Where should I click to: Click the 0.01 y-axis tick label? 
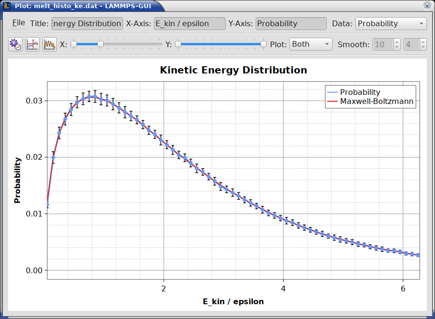(x=34, y=214)
